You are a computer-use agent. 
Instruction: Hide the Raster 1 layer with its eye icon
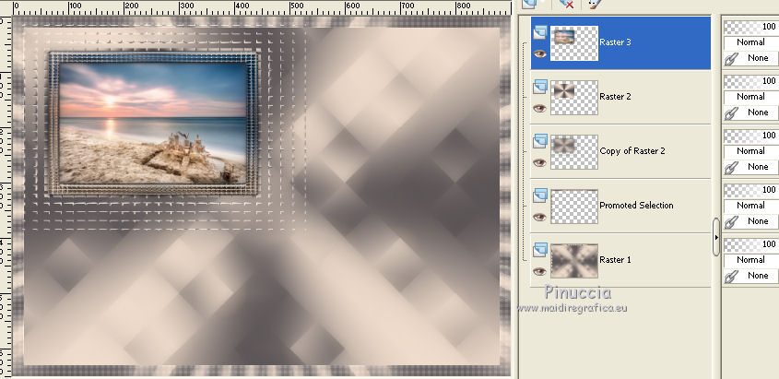tap(539, 271)
